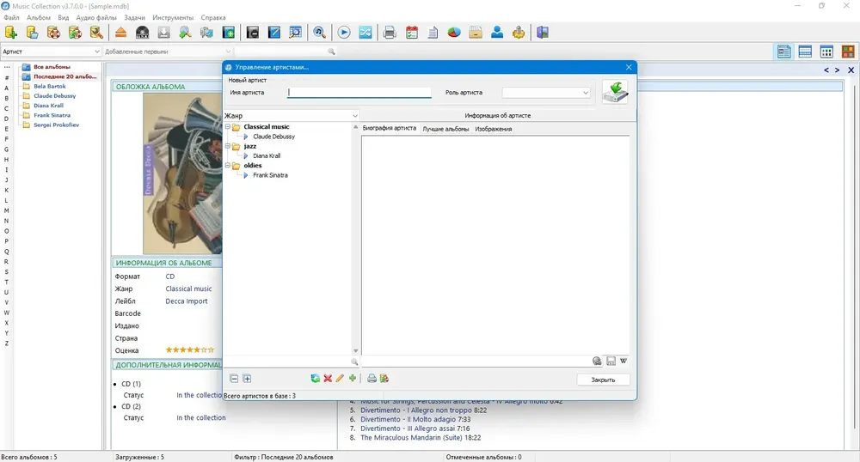Image resolution: width=860 pixels, height=462 pixels.
Task: Collapse the oldies tree node
Action: click(x=228, y=166)
